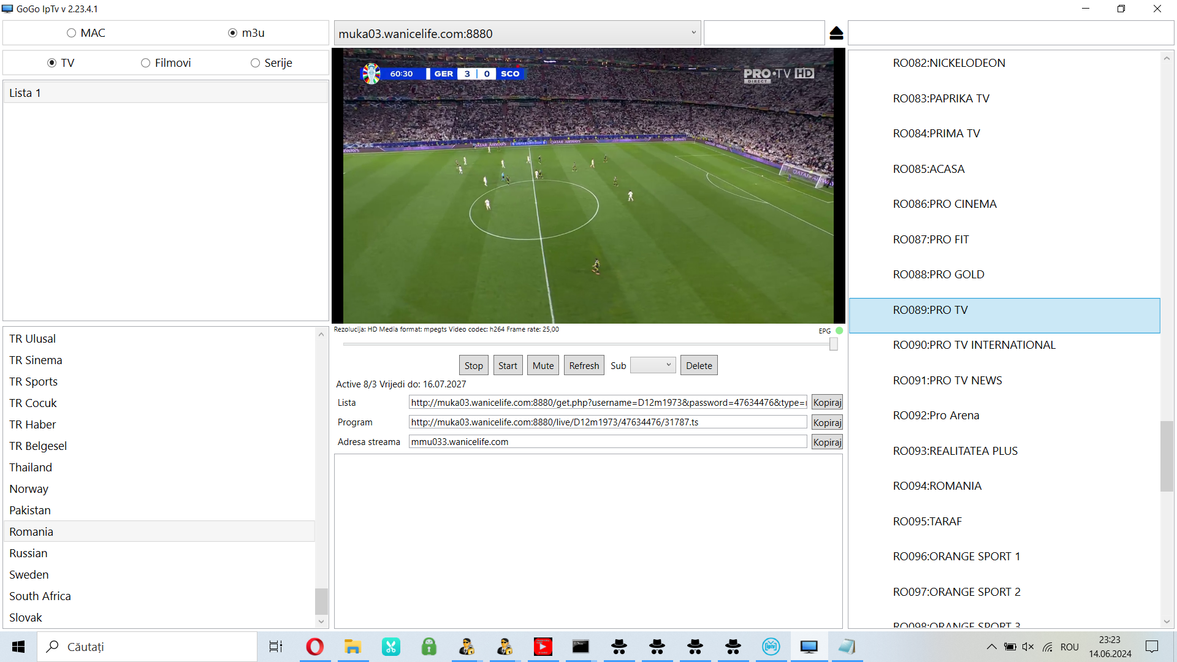Open the command prompt window from the taskbar
The height and width of the screenshot is (662, 1177).
click(581, 647)
